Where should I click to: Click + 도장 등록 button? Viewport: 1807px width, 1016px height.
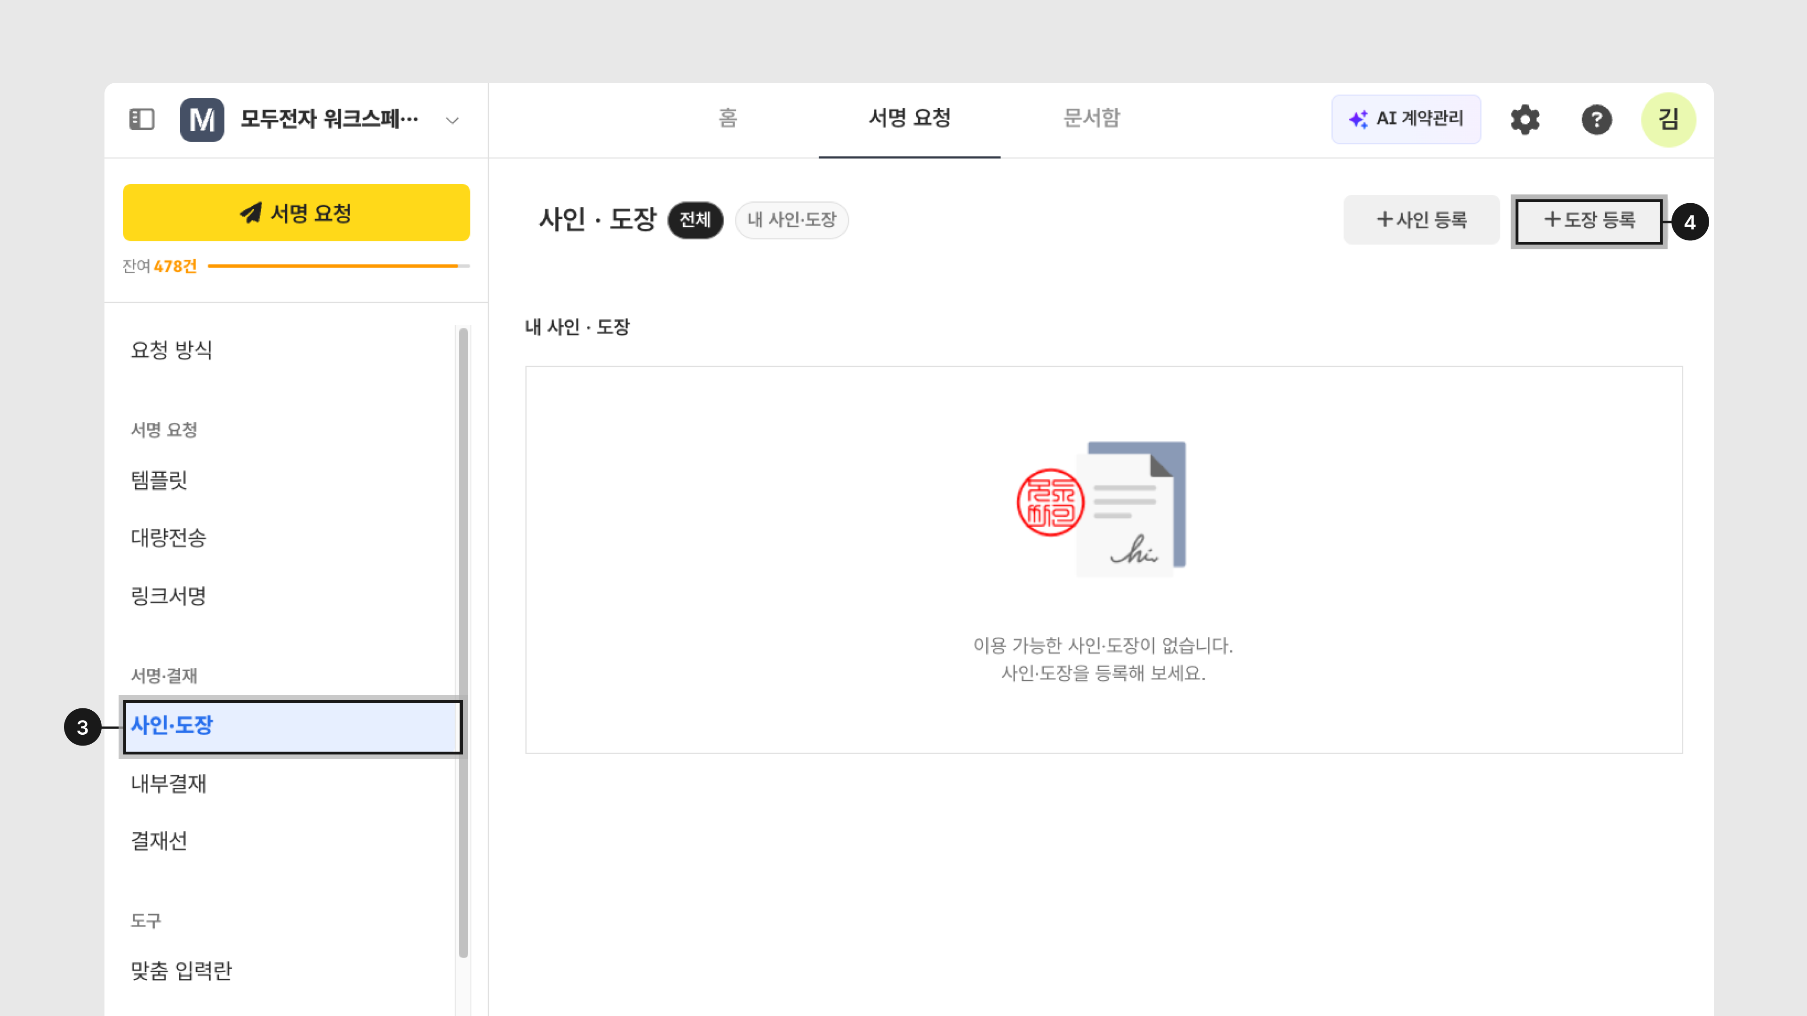(x=1589, y=220)
